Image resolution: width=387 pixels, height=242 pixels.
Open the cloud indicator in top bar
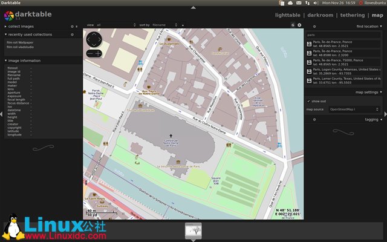point(290,3)
